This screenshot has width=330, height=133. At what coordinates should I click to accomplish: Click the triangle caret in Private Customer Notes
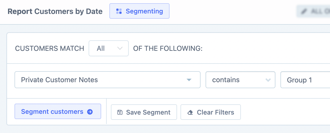189,80
